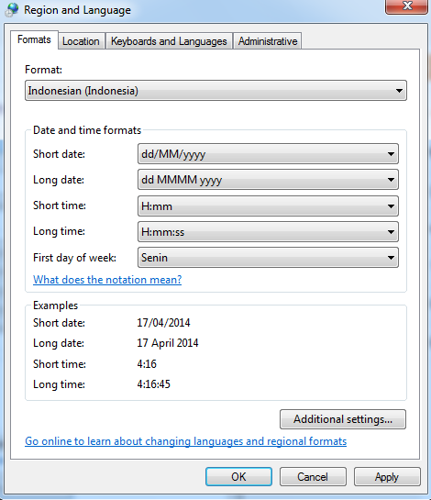Open the link about changing languages online

coord(186,441)
